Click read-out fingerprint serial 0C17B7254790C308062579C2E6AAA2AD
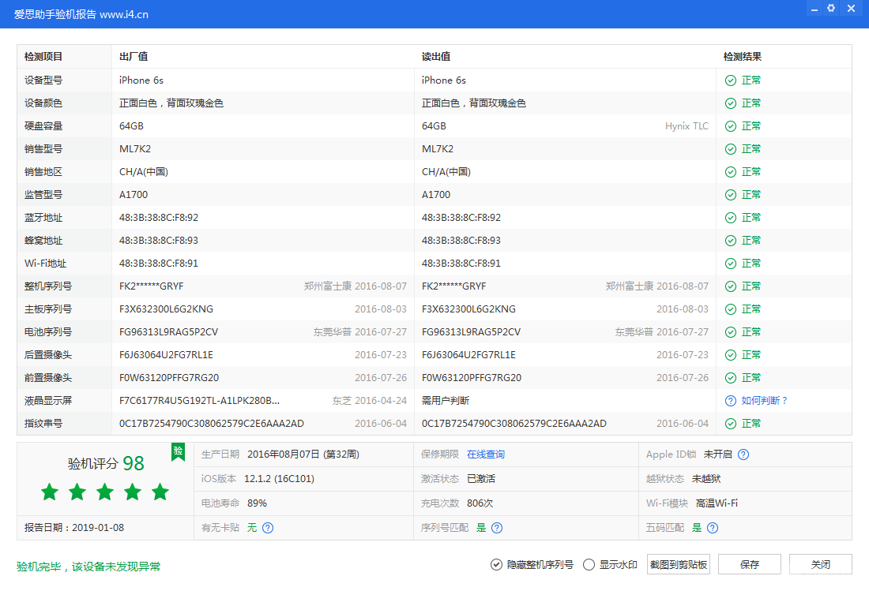The height and width of the screenshot is (591, 869). [514, 424]
